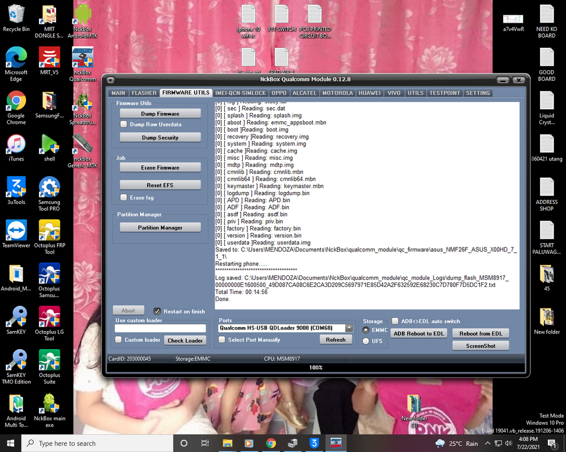
Task: Open MRT DONGLE desktop shortcut
Action: click(49, 21)
